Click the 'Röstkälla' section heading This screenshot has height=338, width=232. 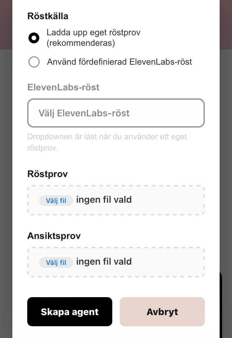pos(48,16)
